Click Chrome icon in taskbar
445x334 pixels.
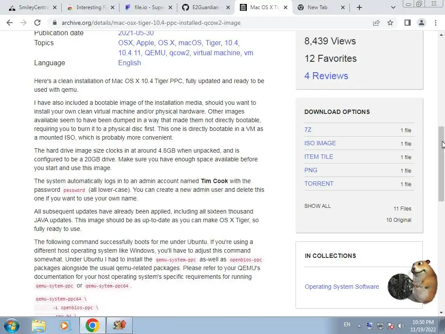(92, 325)
